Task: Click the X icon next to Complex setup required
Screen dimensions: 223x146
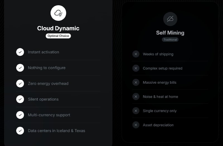Action: 136,68
